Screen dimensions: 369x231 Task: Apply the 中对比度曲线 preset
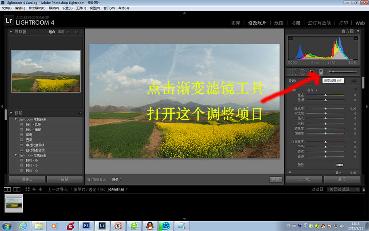[x=35, y=145]
